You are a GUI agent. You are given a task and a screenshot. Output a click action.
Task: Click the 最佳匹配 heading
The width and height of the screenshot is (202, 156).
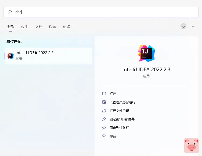[x=14, y=41]
